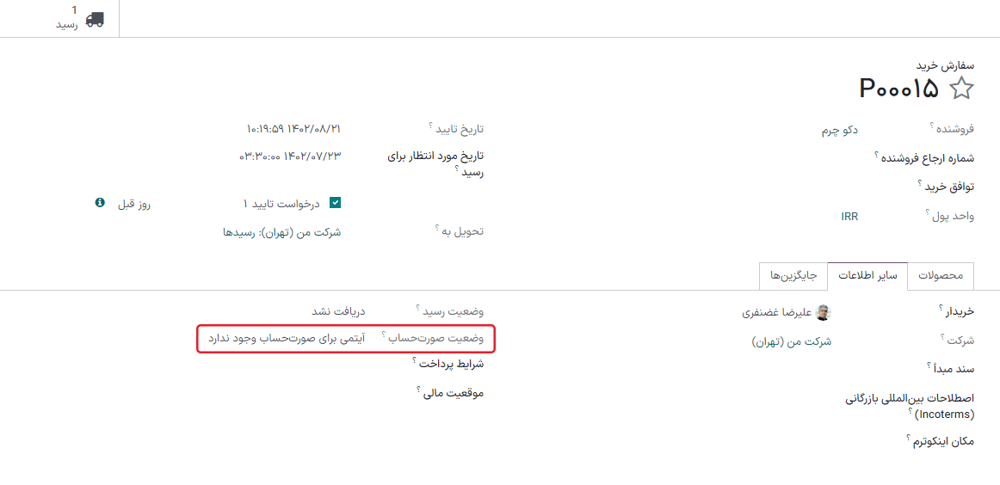This screenshot has width=1000, height=485.
Task: Click help mark next to تحویل به
Action: (438, 228)
